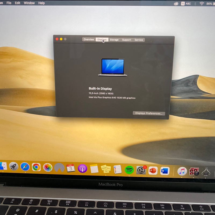
Task: Open the Help menu
Action: click(x=42, y=3)
